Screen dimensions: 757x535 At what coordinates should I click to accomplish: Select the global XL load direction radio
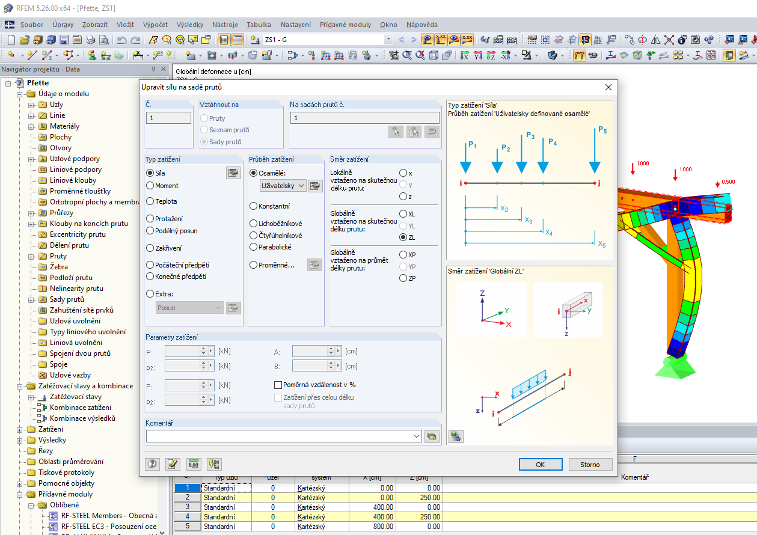[x=403, y=214]
